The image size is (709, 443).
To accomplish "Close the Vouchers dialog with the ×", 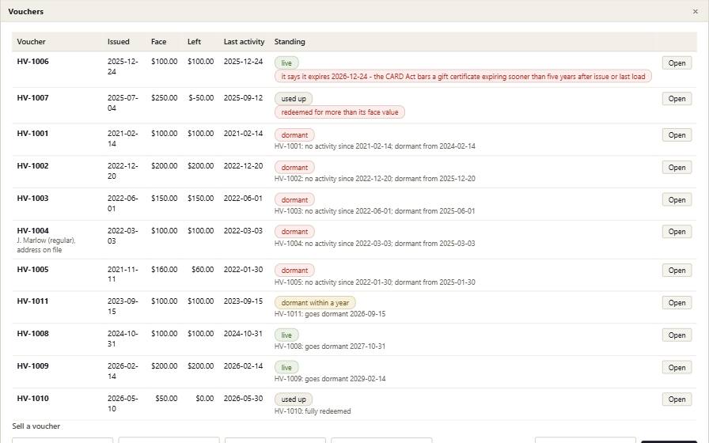I will (x=696, y=12).
